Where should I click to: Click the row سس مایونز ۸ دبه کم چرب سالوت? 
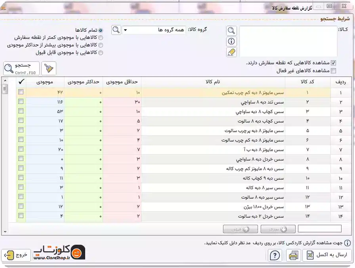[x=183, y=140]
